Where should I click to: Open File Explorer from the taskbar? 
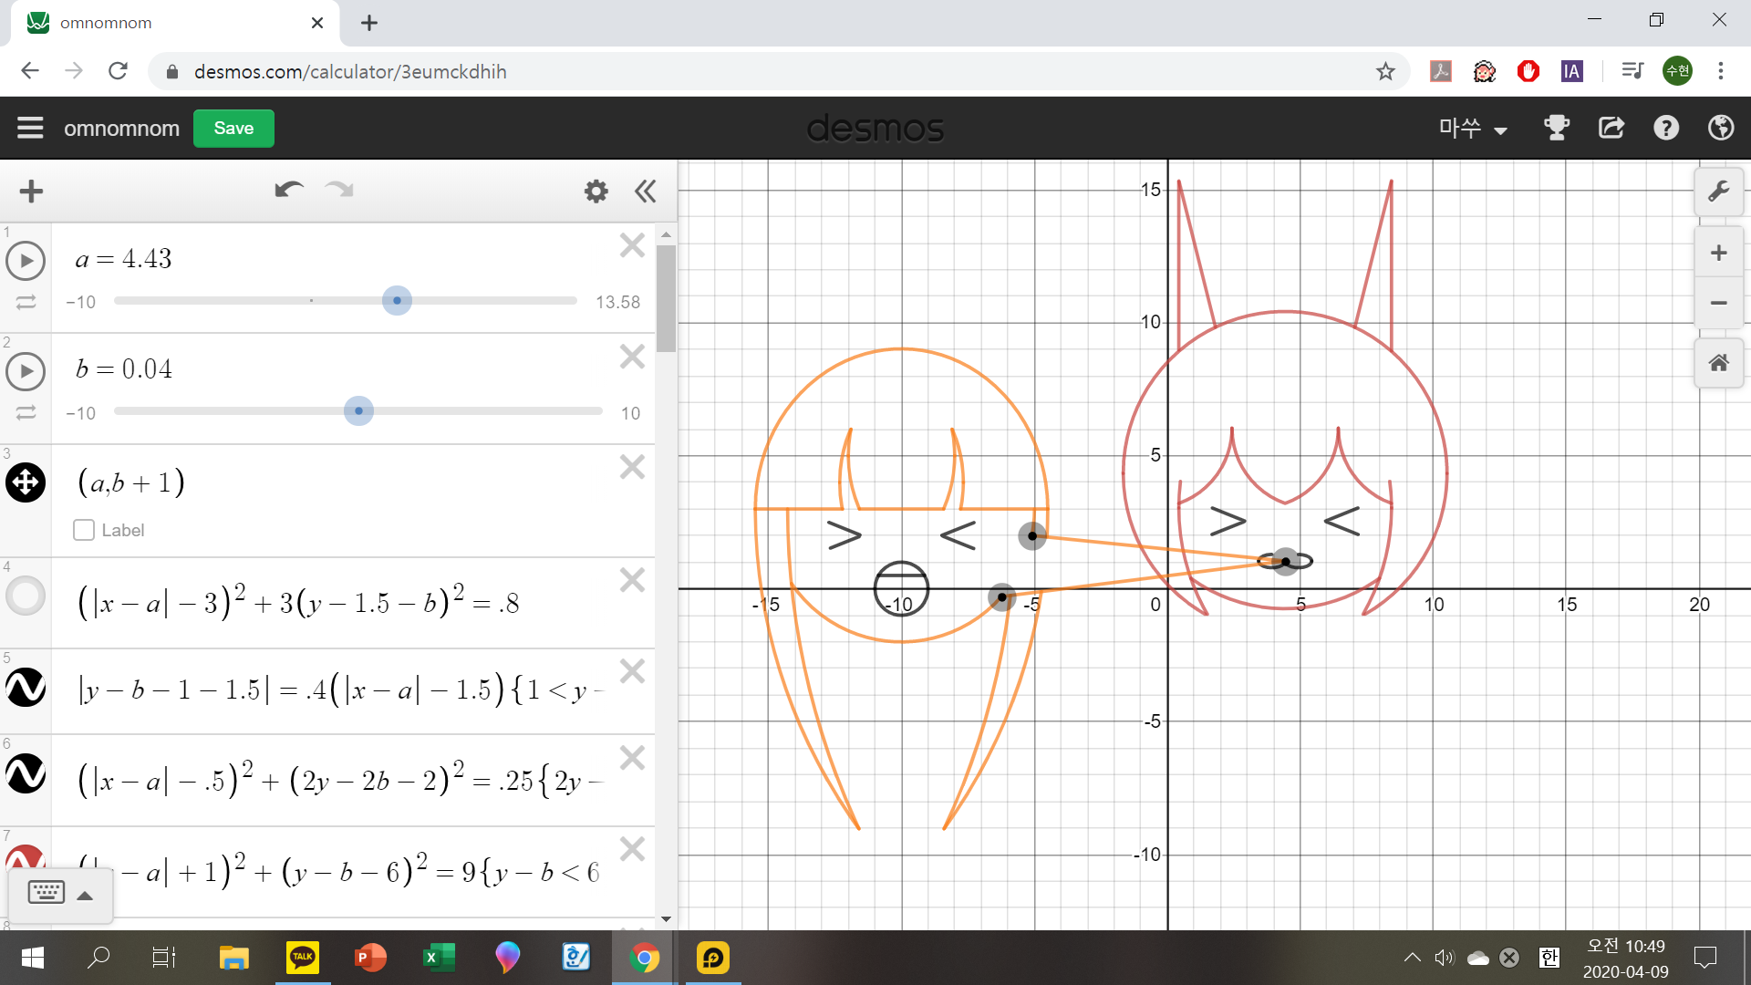(x=234, y=958)
